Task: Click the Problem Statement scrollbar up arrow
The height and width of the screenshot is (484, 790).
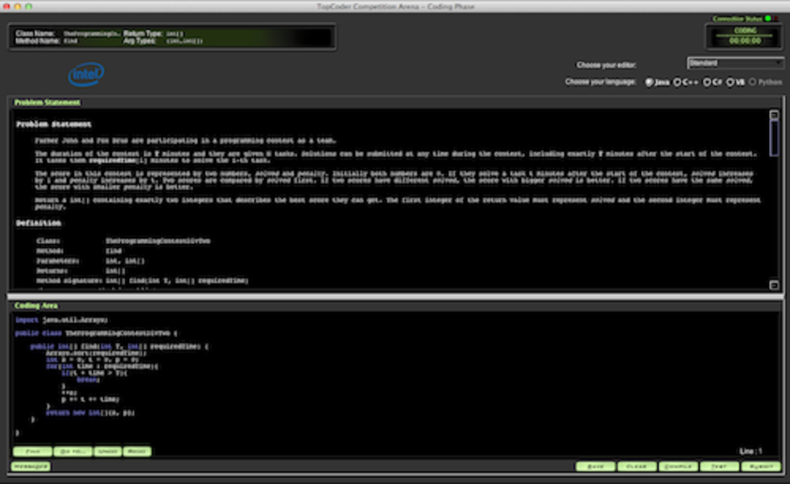Action: tap(774, 115)
